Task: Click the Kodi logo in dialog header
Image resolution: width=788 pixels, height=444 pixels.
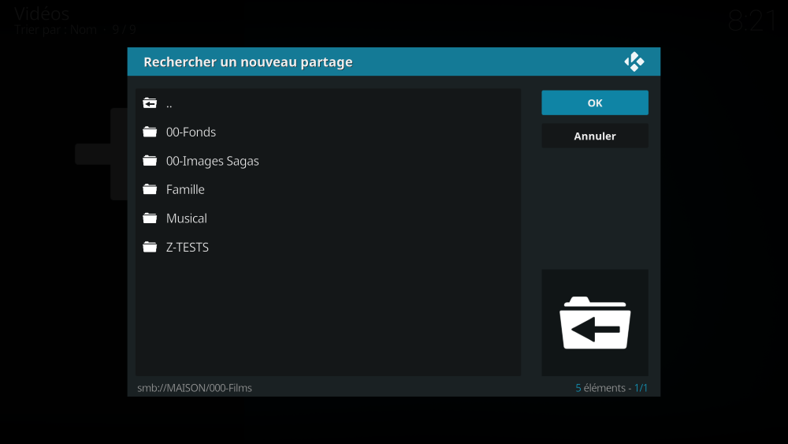Action: click(x=634, y=62)
